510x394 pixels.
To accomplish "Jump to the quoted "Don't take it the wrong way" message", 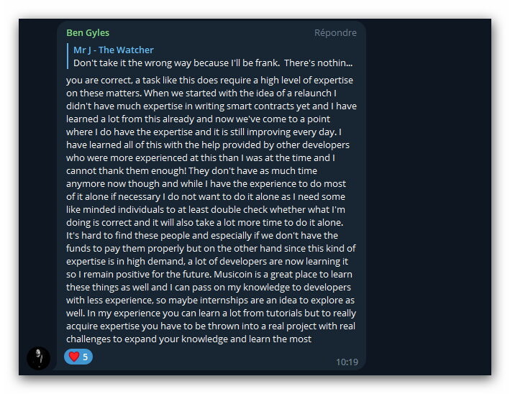I will coord(213,63).
